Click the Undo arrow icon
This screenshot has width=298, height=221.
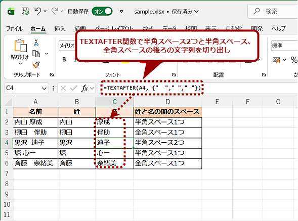click(x=37, y=11)
